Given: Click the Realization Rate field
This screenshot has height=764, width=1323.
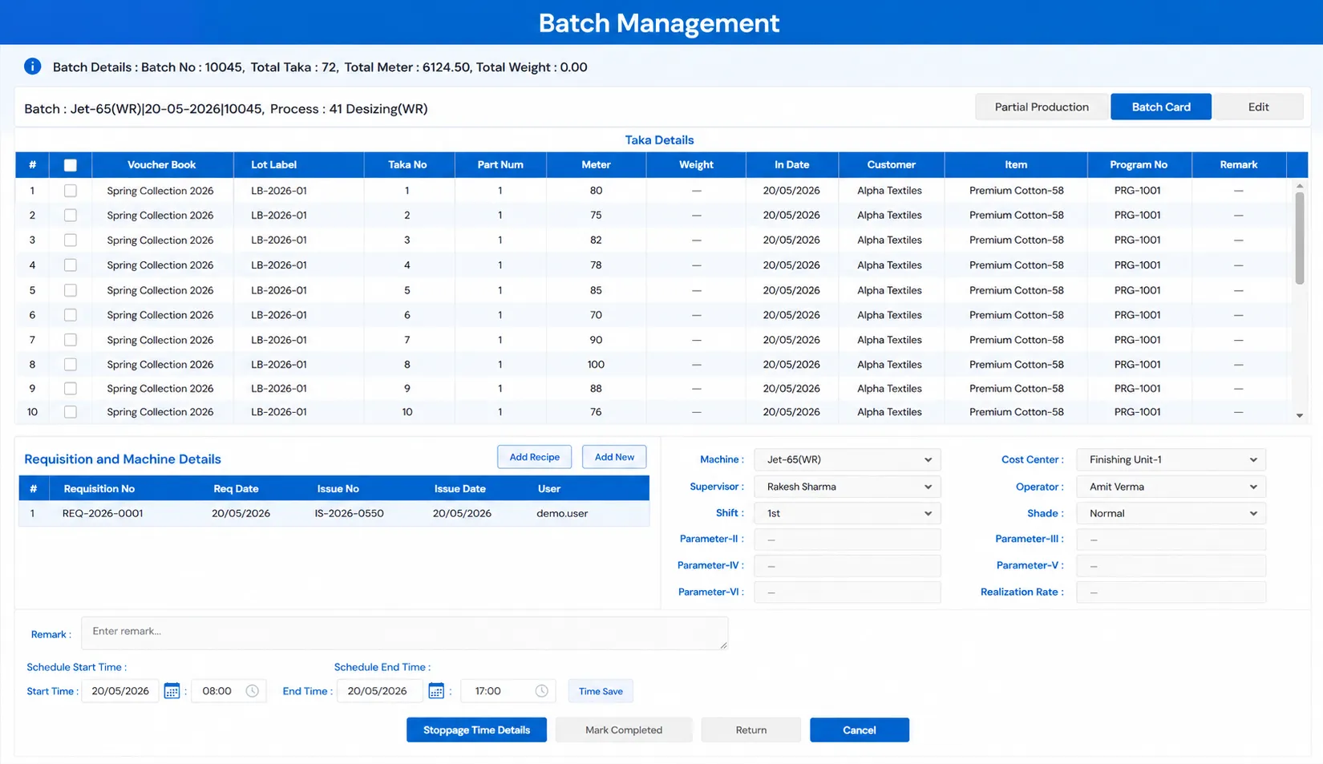Looking at the screenshot, I should coord(1171,592).
